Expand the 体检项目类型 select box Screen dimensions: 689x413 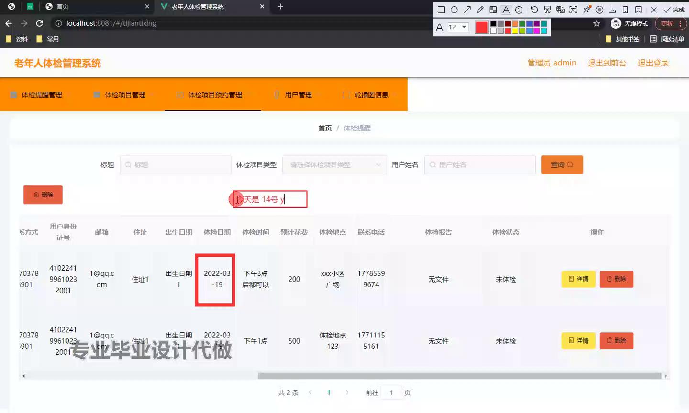click(x=334, y=165)
